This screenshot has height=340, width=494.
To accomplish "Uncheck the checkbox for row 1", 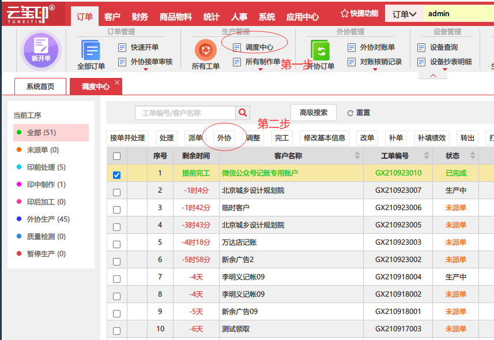I will [116, 175].
